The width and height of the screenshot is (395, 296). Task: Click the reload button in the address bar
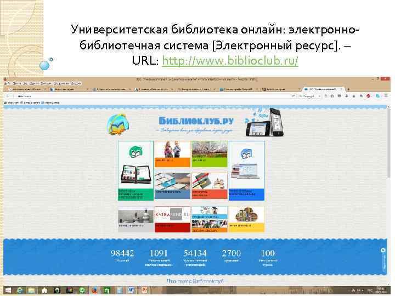(x=294, y=96)
